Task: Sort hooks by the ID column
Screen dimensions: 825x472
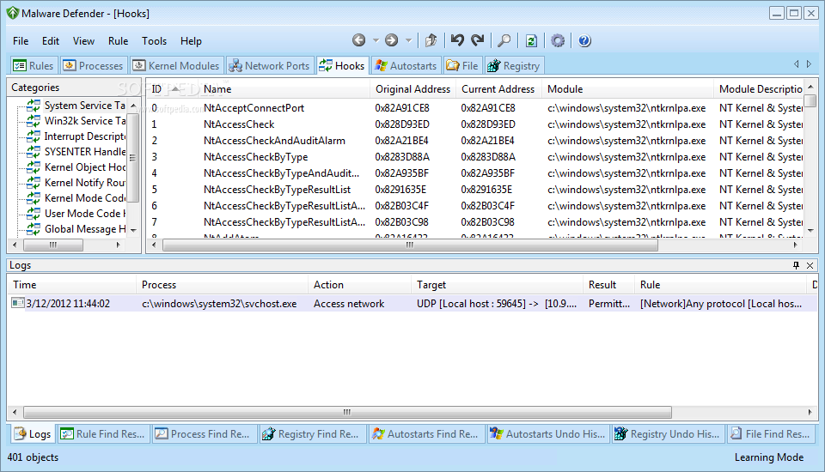Action: 173,89
